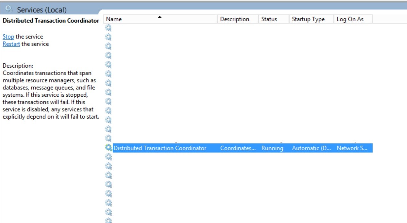Viewport: 407px width, 223px height.
Task: Sort by the Log On As column header
Action: (353, 19)
